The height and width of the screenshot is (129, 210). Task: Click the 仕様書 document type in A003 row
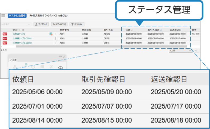[x=85, y=43]
